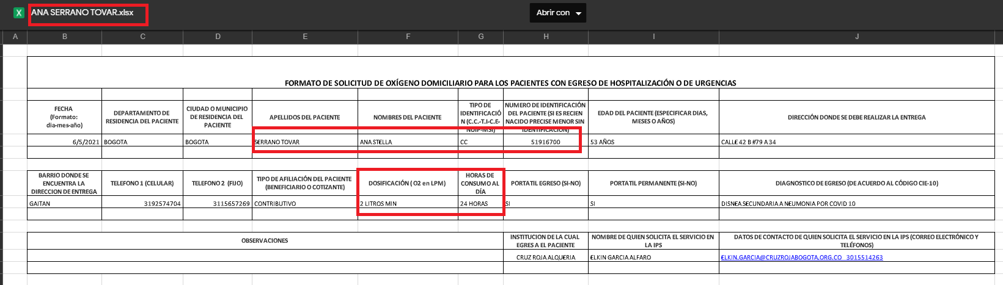1003x285 pixels.
Task: Select the SI cell under PORTATIL PERMANENTE
Action: tap(653, 203)
